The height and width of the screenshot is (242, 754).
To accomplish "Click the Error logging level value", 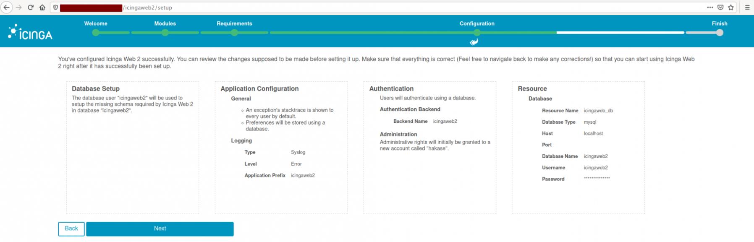I will click(x=296, y=164).
